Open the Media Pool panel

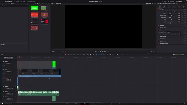[x=8, y=1]
